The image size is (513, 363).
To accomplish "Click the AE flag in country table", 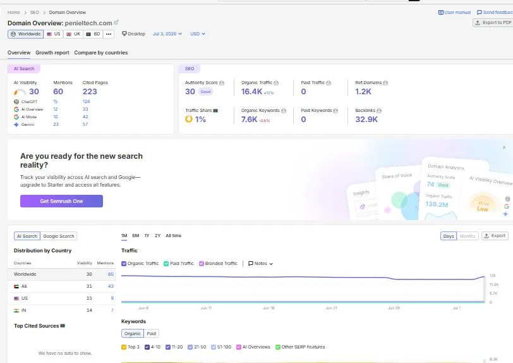I will click(x=16, y=286).
